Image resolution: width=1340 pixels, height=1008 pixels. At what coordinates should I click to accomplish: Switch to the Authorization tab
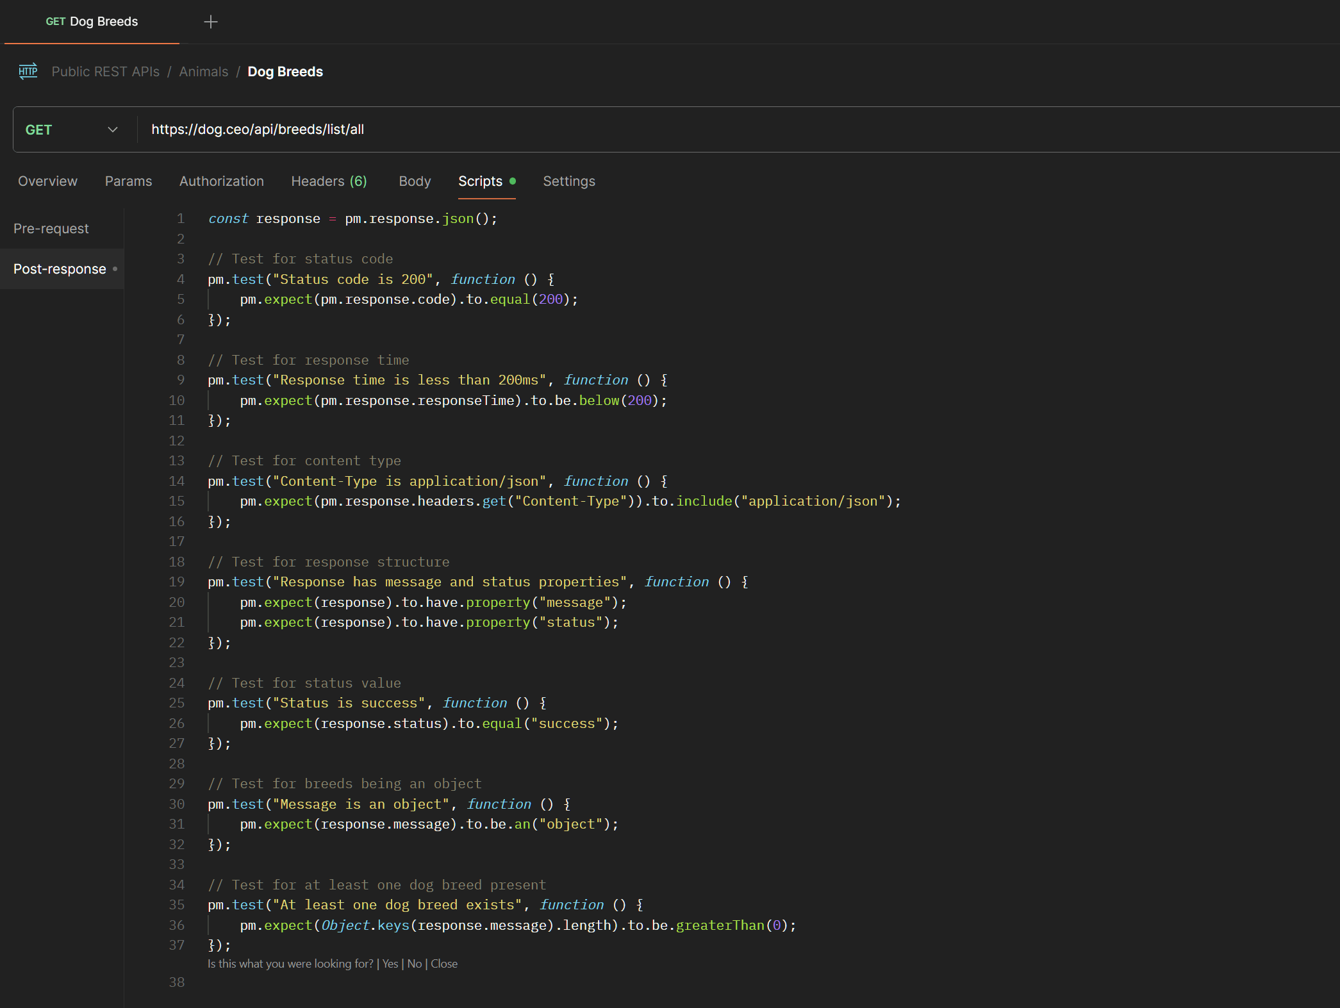221,181
